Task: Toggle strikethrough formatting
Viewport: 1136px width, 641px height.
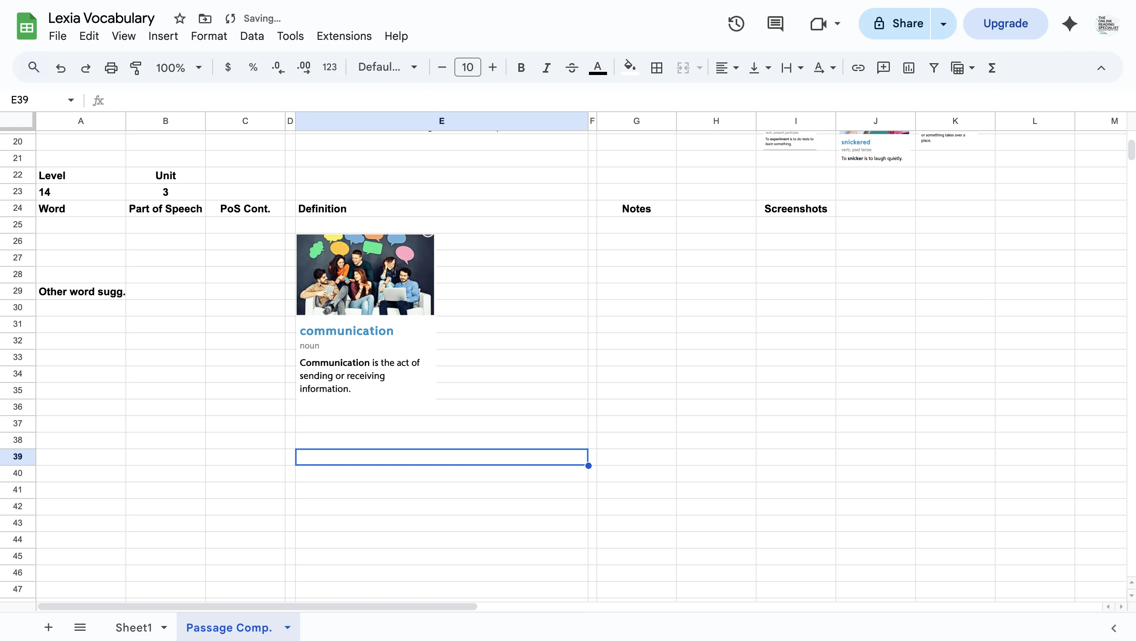Action: [x=571, y=67]
